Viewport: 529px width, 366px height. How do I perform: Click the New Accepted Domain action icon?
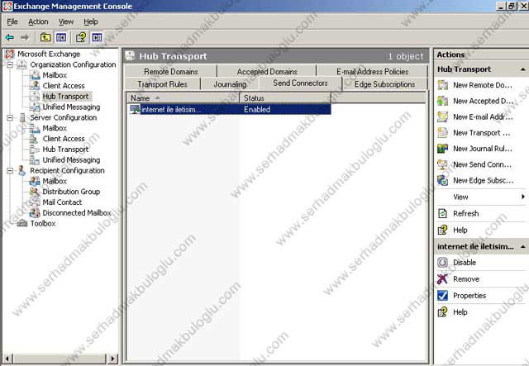click(443, 101)
